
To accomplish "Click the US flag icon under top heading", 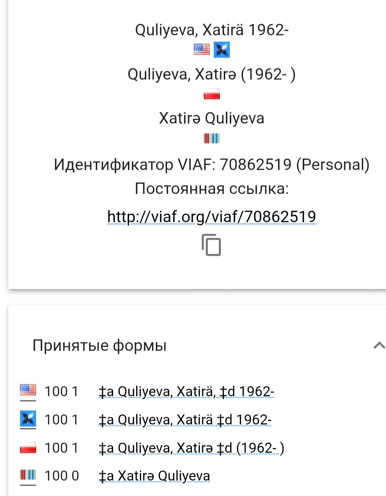I will (202, 49).
